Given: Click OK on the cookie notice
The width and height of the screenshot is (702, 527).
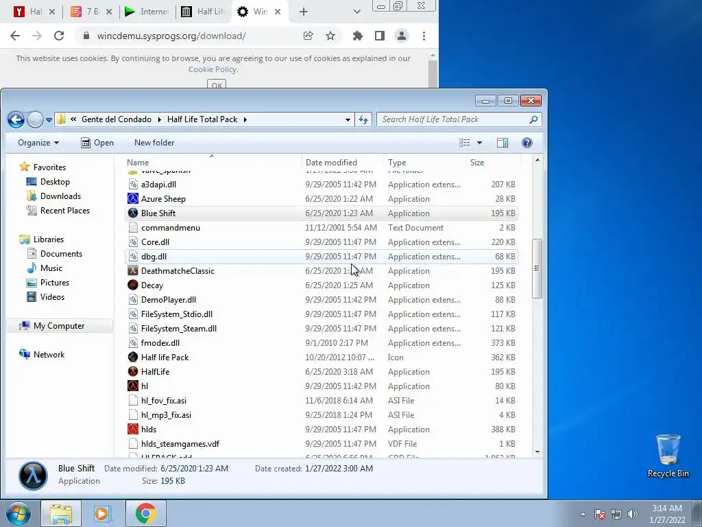Looking at the screenshot, I should pos(217,84).
